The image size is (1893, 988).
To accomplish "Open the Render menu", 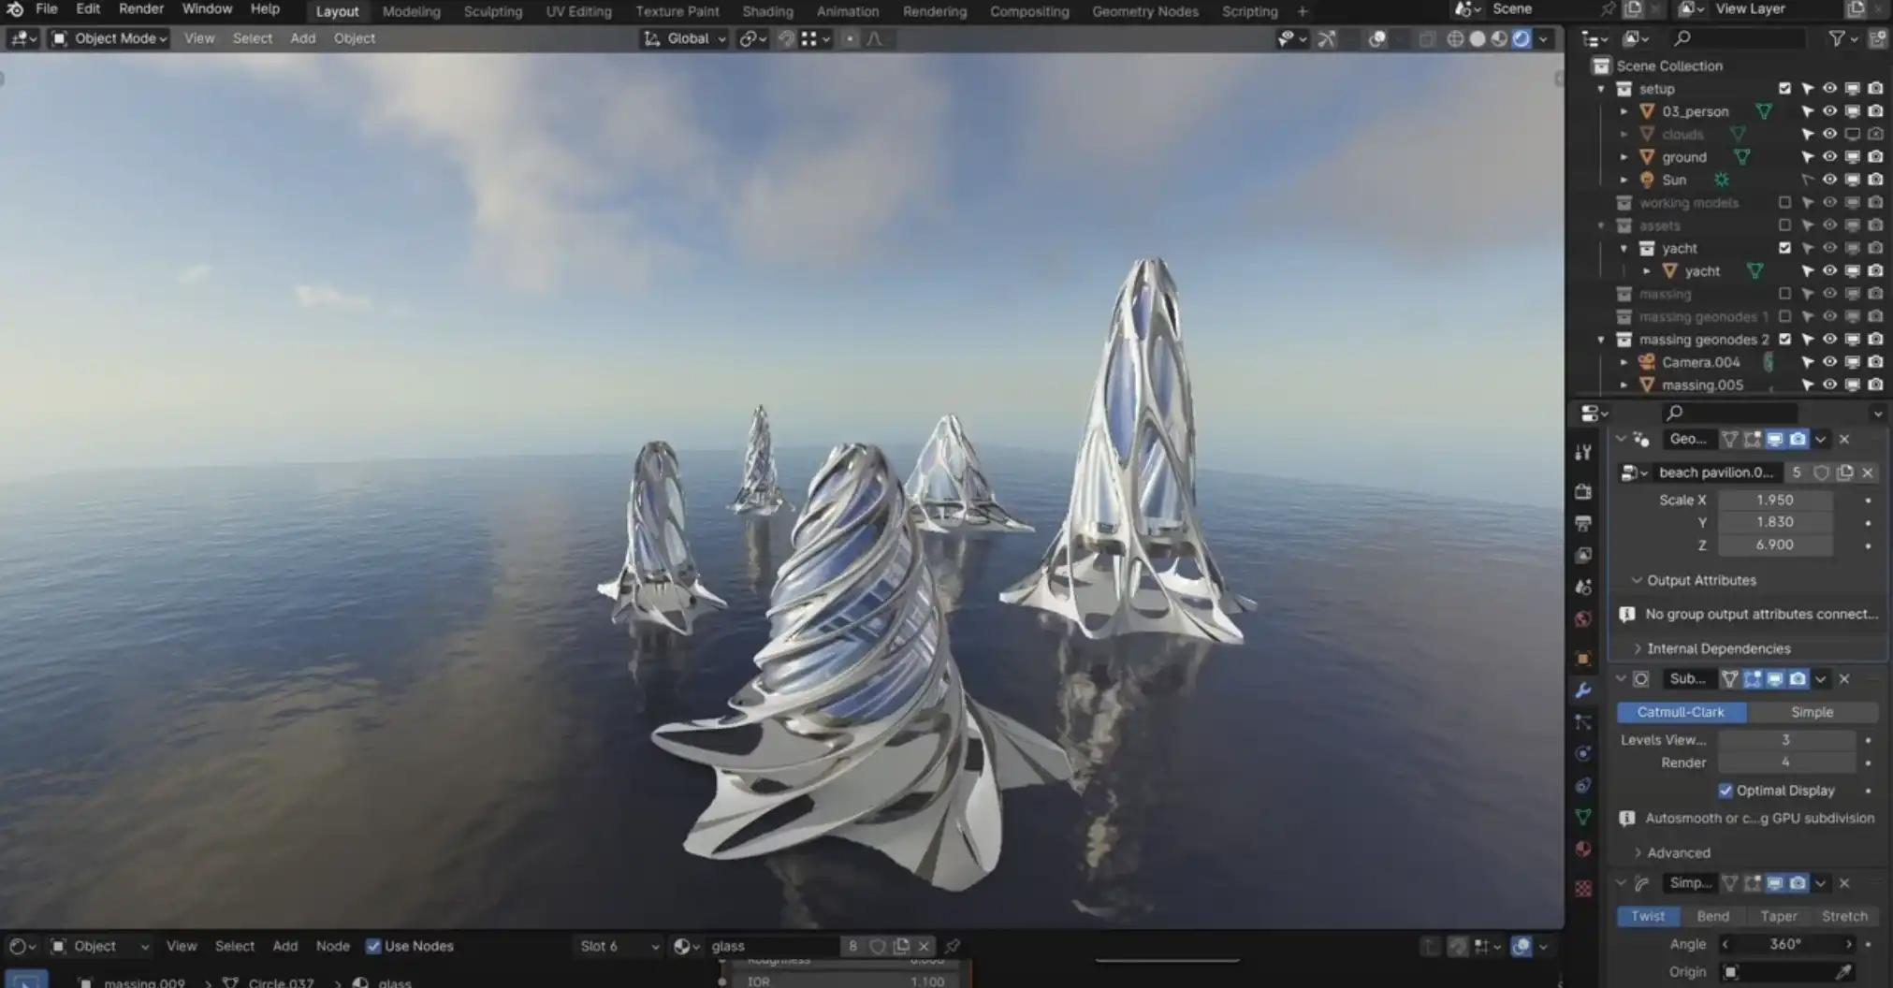I will coord(141,8).
